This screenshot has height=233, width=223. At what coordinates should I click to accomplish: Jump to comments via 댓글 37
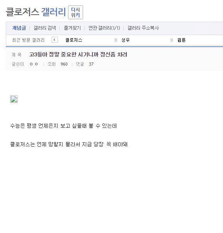click(x=85, y=64)
